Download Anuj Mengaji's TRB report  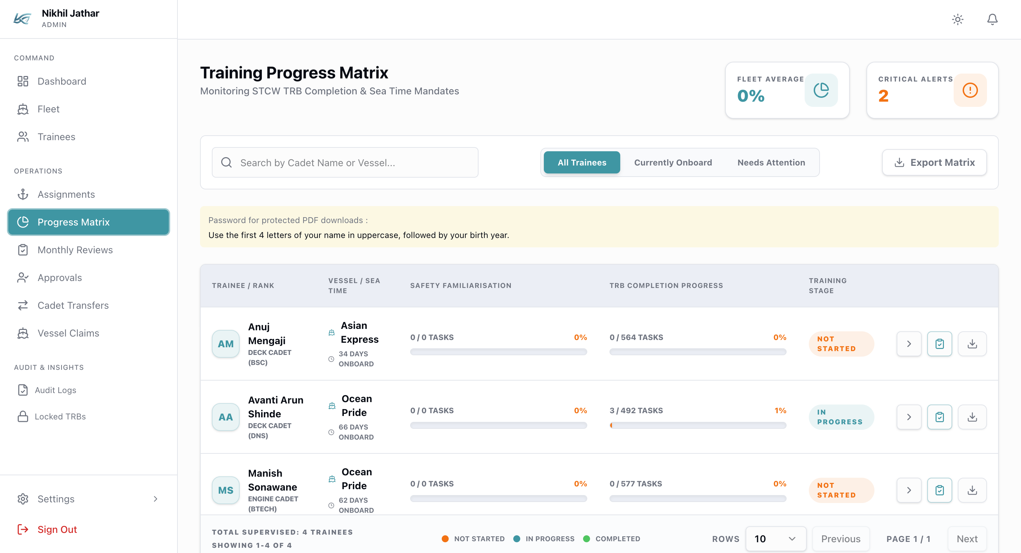[x=972, y=343]
